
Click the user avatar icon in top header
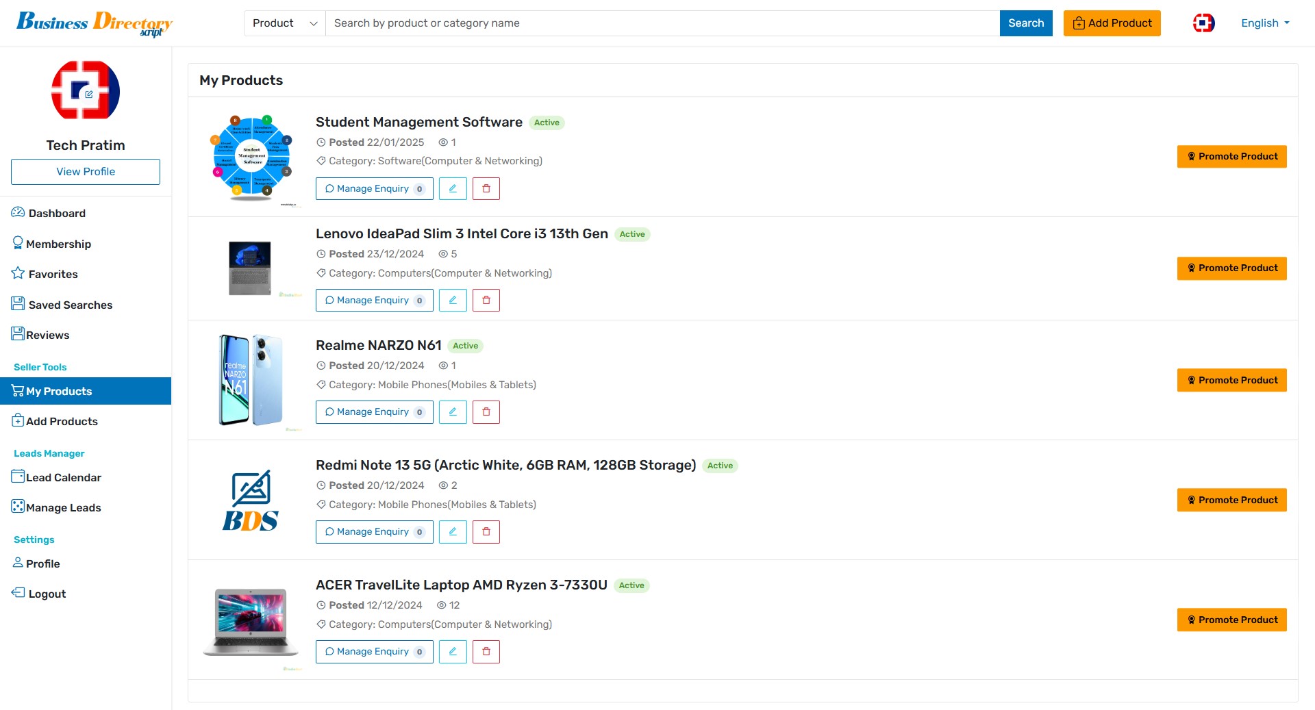click(1203, 23)
